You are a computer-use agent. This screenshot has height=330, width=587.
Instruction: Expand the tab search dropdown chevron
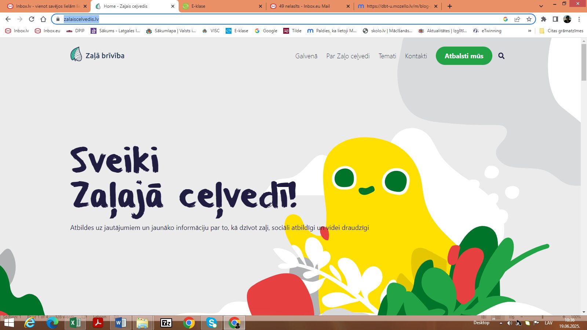pyautogui.click(x=541, y=6)
